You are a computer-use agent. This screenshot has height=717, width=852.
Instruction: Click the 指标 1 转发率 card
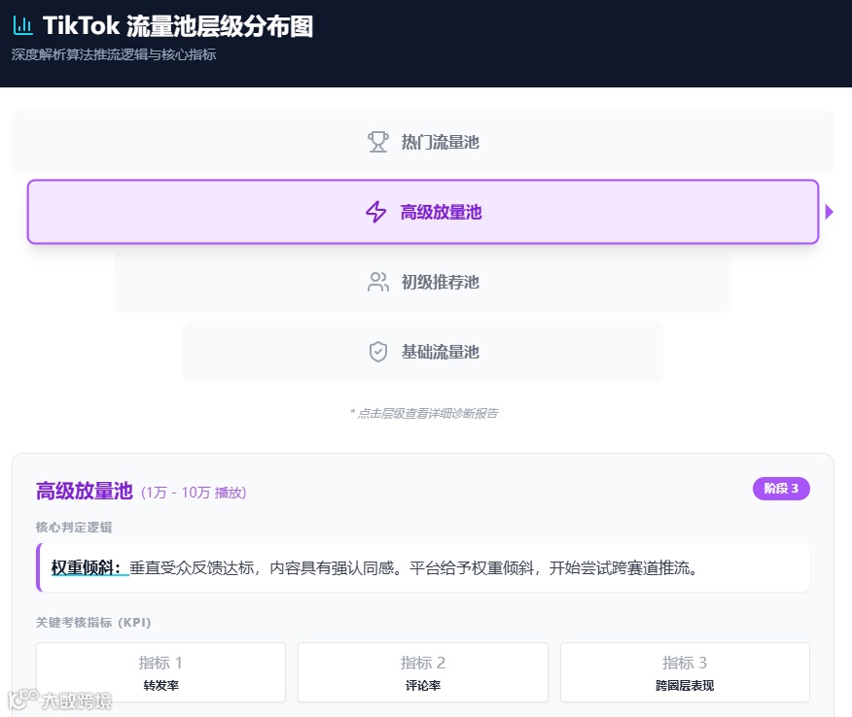(160, 672)
